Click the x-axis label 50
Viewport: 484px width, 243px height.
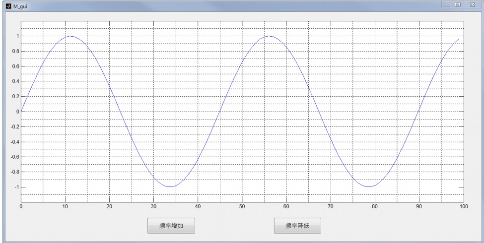(x=242, y=206)
